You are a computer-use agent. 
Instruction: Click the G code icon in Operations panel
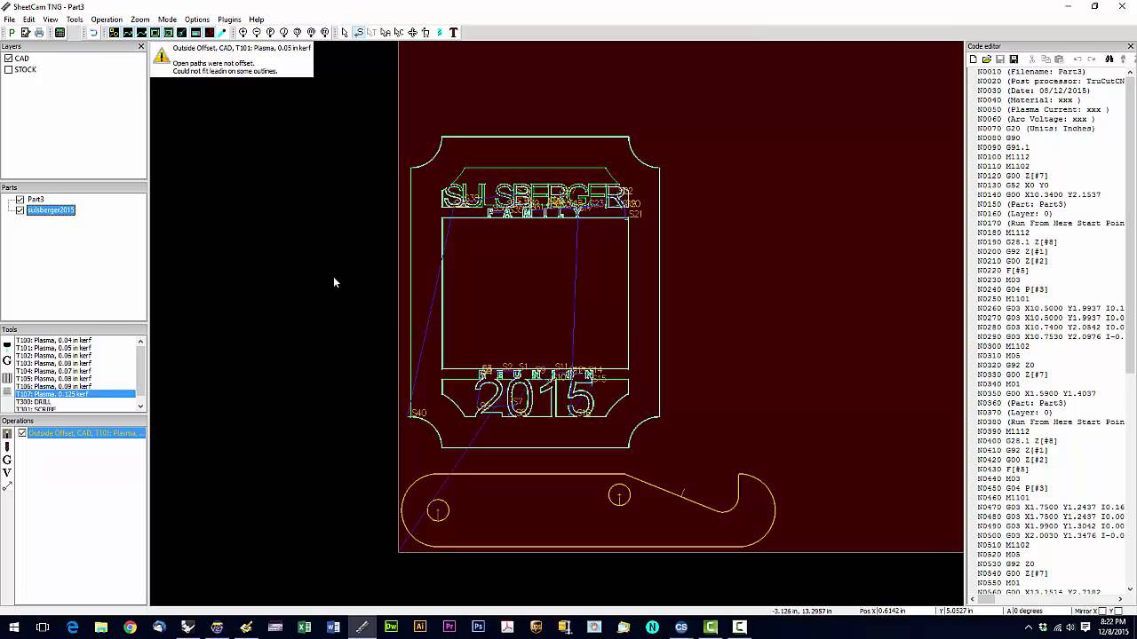7,460
